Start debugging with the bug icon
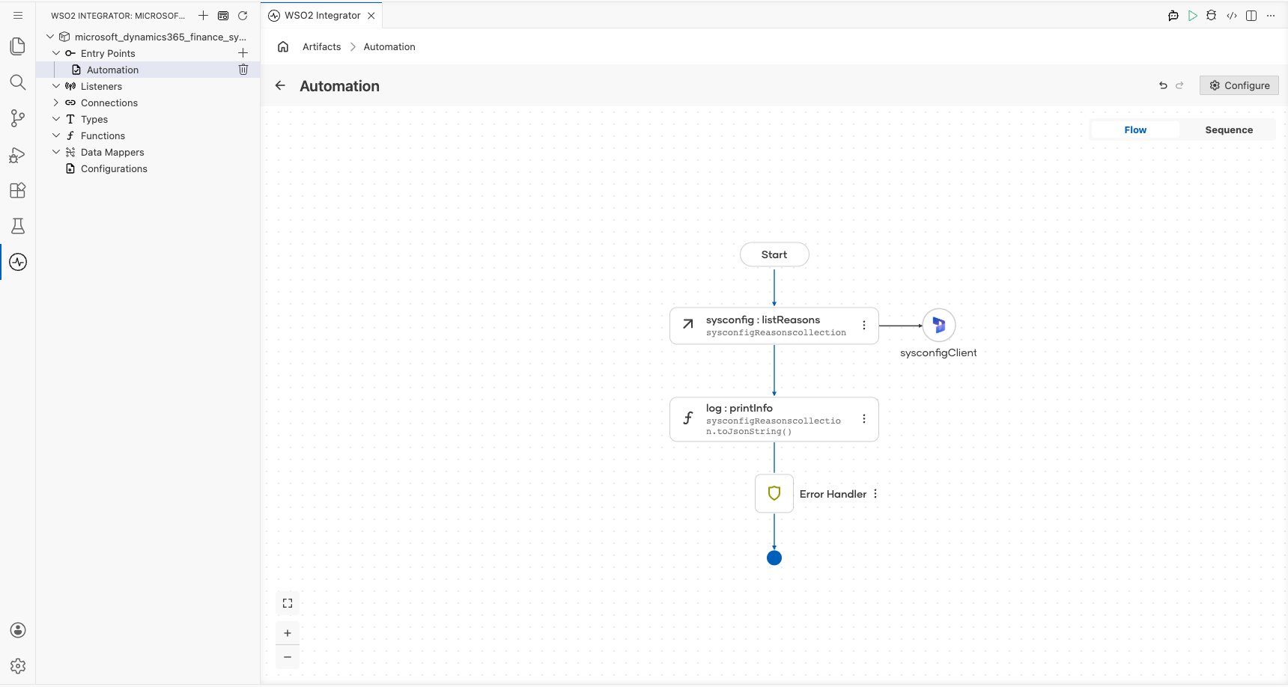The image size is (1288, 687). (1212, 15)
